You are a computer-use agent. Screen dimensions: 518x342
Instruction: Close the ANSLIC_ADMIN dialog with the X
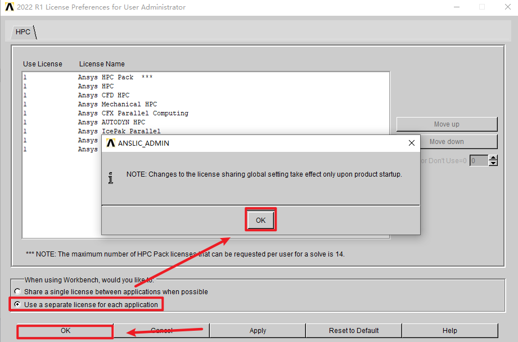click(412, 143)
